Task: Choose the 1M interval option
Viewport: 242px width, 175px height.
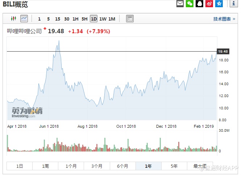Action: click(112, 19)
